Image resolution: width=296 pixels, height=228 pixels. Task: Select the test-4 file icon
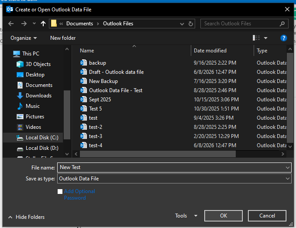[84, 145]
